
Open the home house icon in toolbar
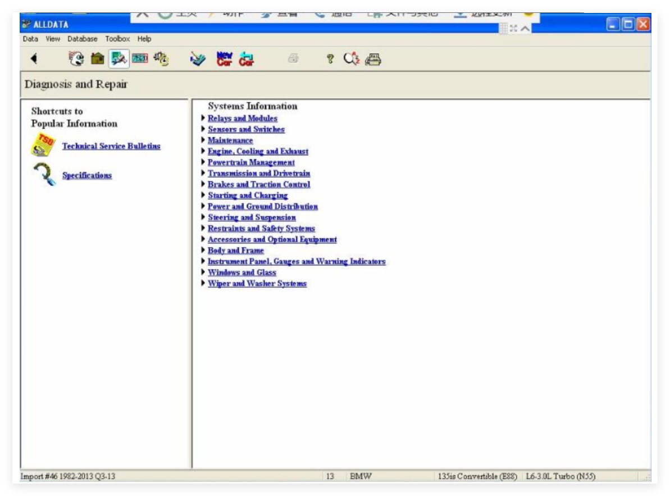point(97,58)
